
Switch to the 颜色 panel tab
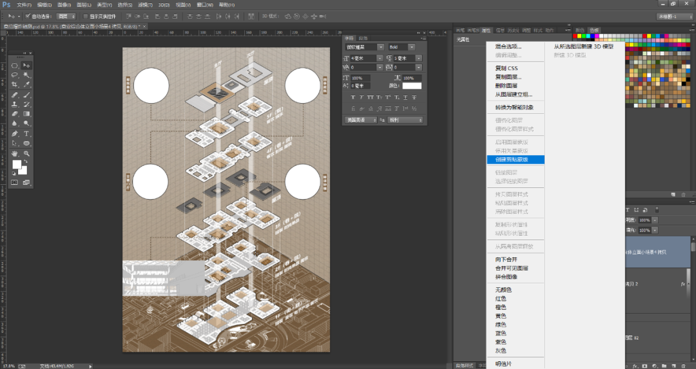580,30
